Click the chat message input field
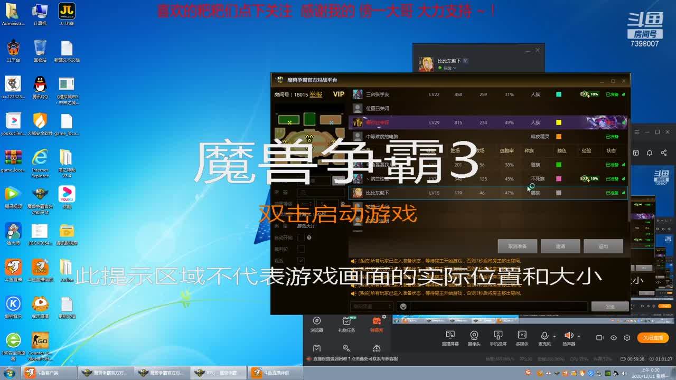 point(499,307)
